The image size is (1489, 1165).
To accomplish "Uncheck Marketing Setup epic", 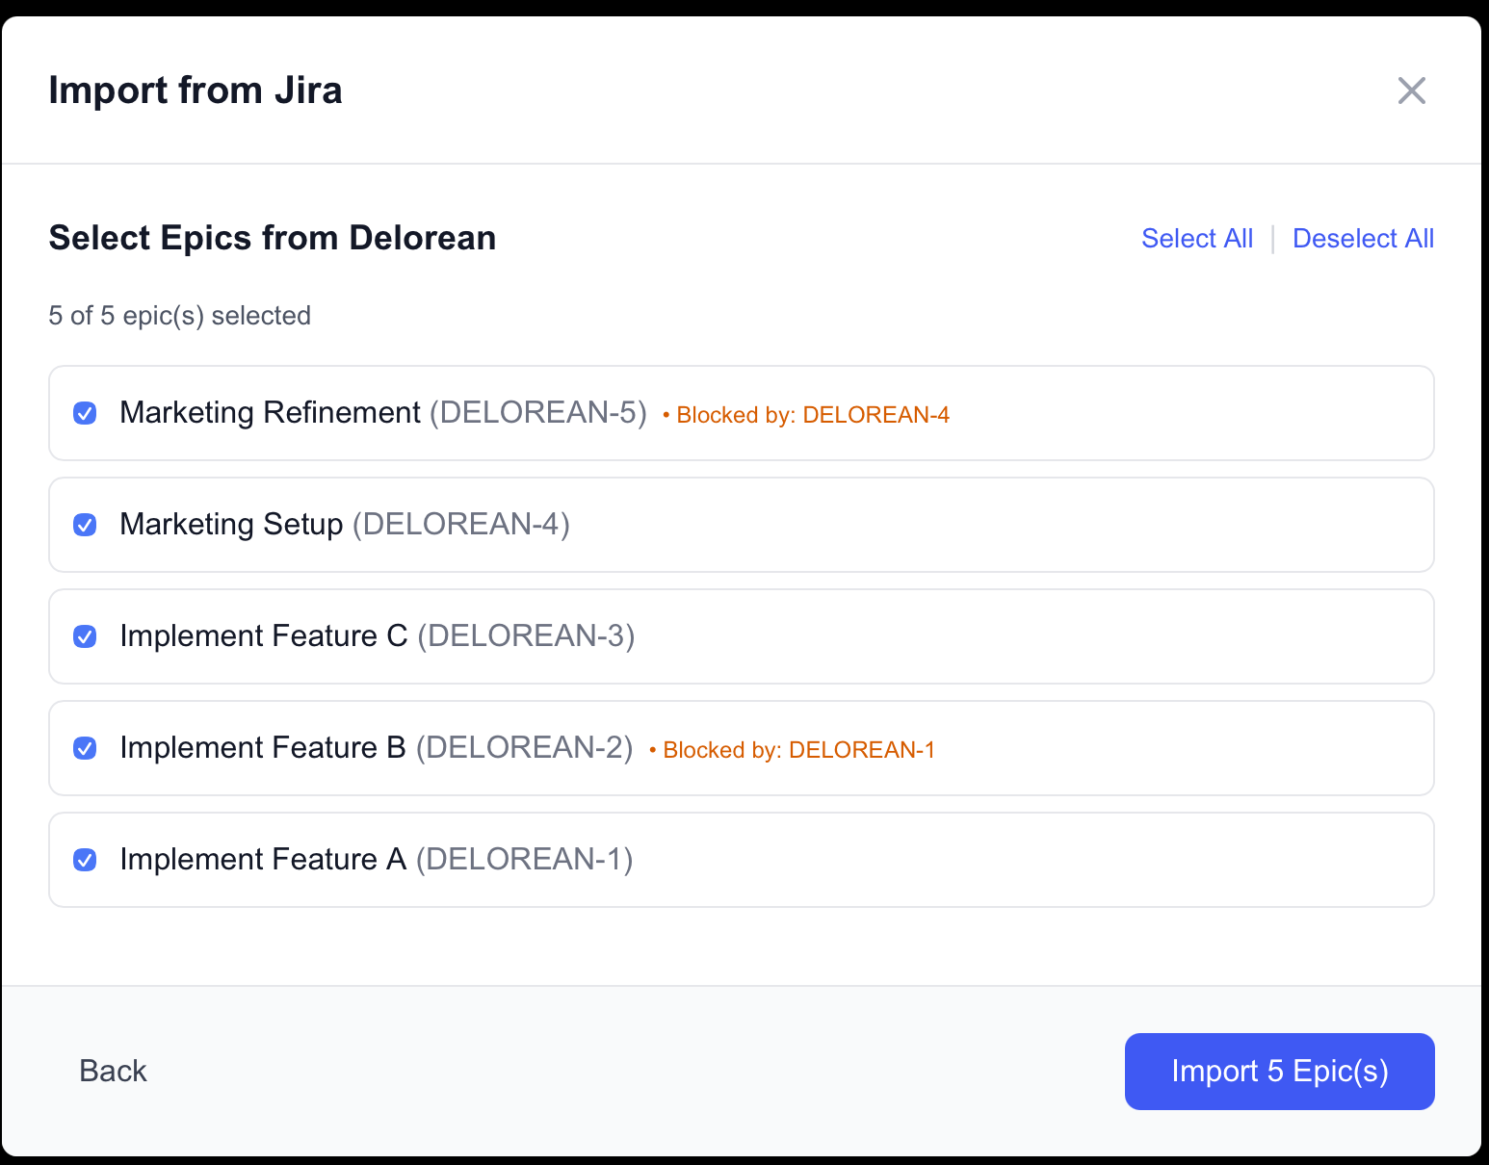I will tap(85, 525).
